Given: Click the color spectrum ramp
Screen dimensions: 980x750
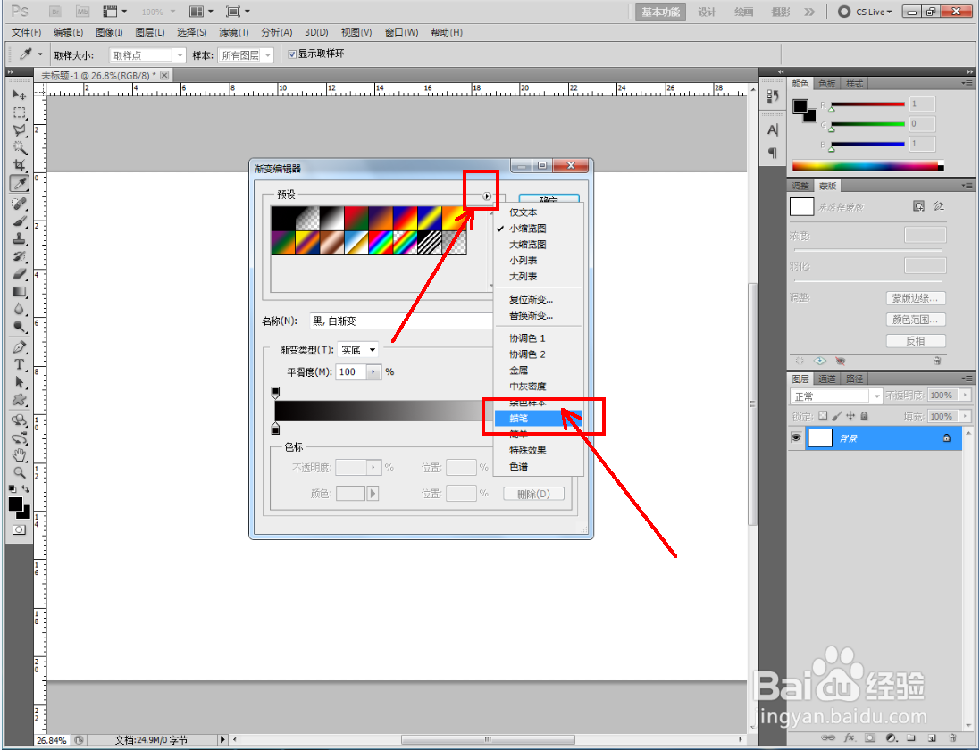Looking at the screenshot, I should [868, 166].
